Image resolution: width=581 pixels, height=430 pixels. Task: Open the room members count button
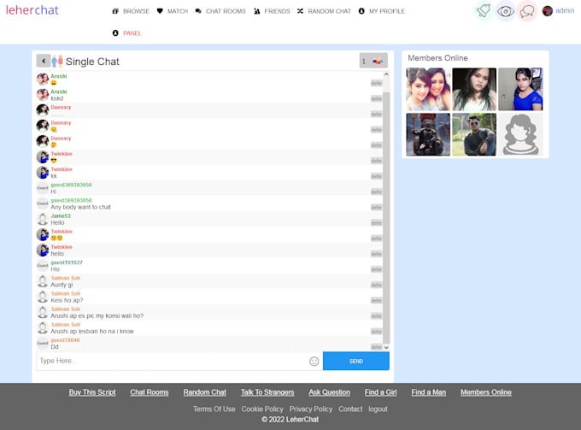[373, 61]
